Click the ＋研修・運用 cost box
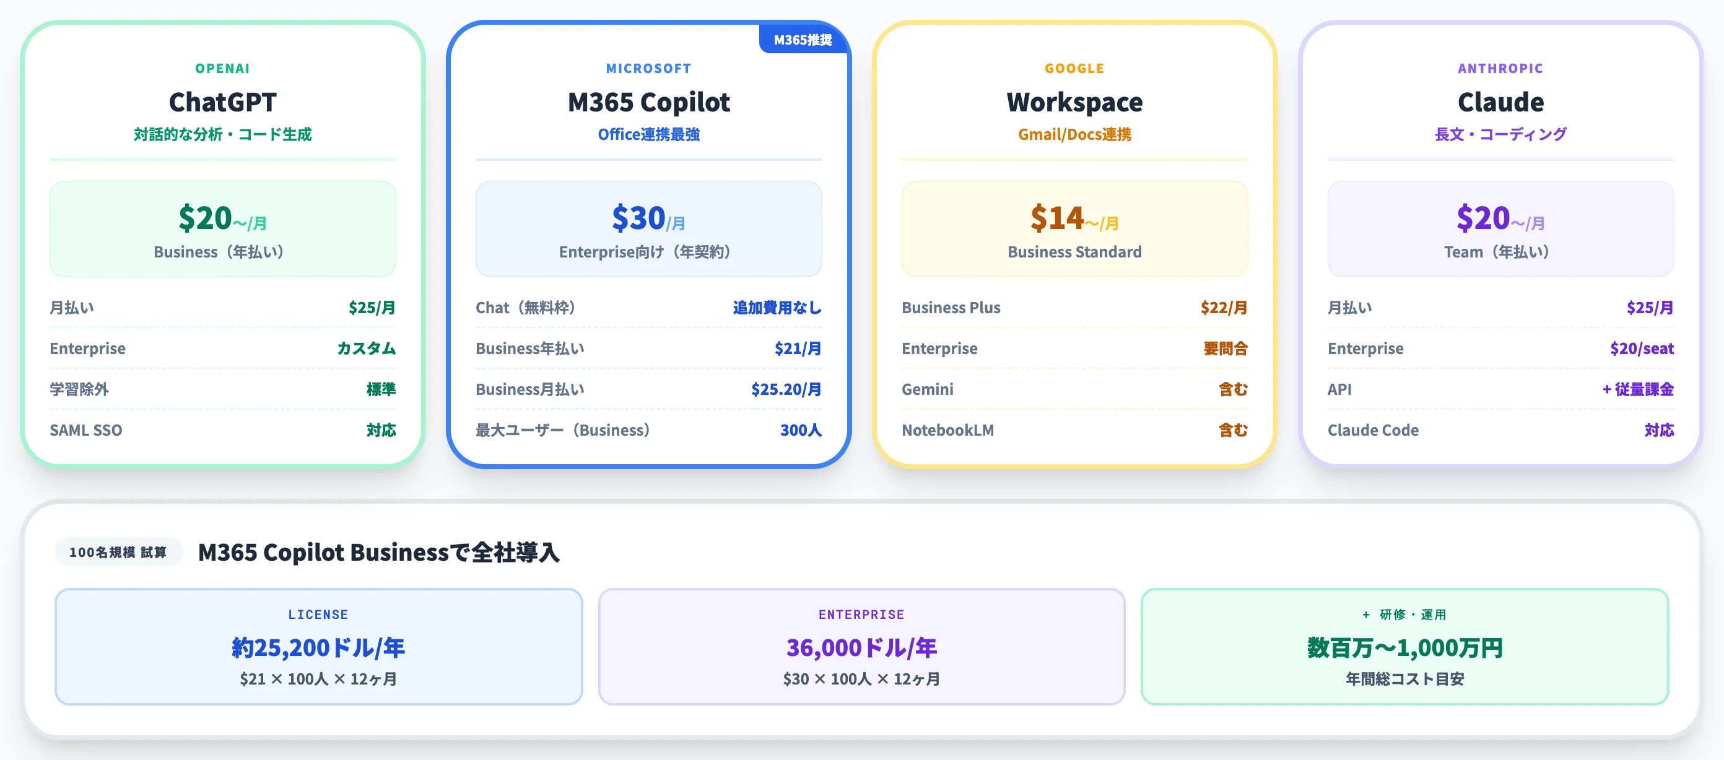1724x760 pixels. click(1404, 646)
